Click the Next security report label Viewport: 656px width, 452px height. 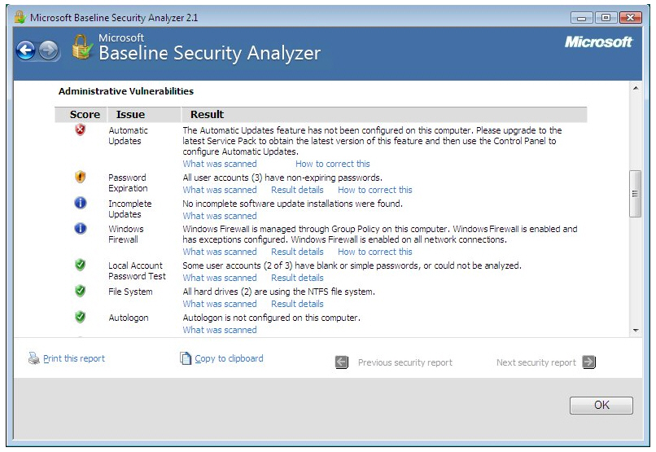click(536, 362)
